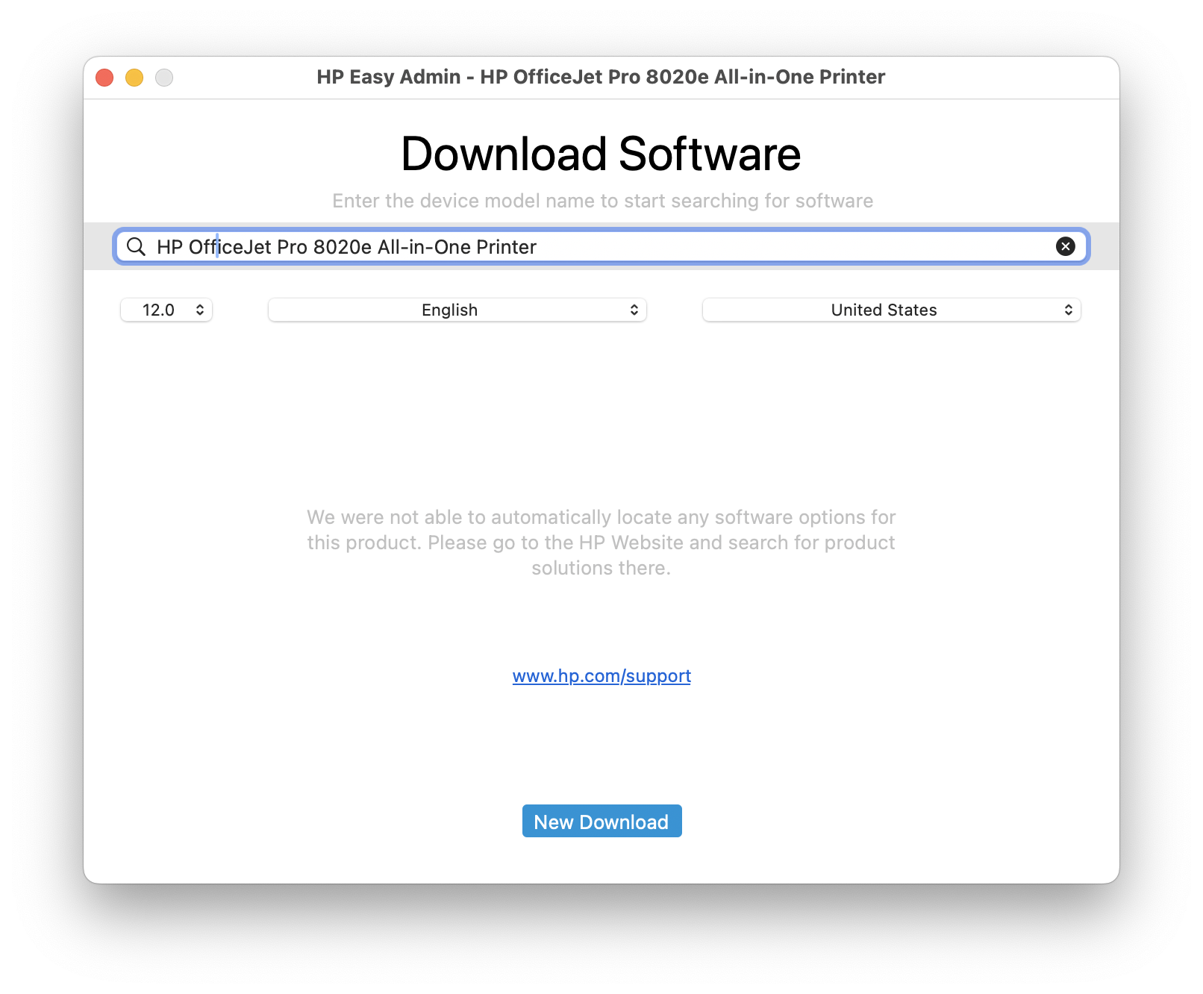Click the magnifying glass search icon
Screen dimensions: 1203x994
(x=136, y=246)
